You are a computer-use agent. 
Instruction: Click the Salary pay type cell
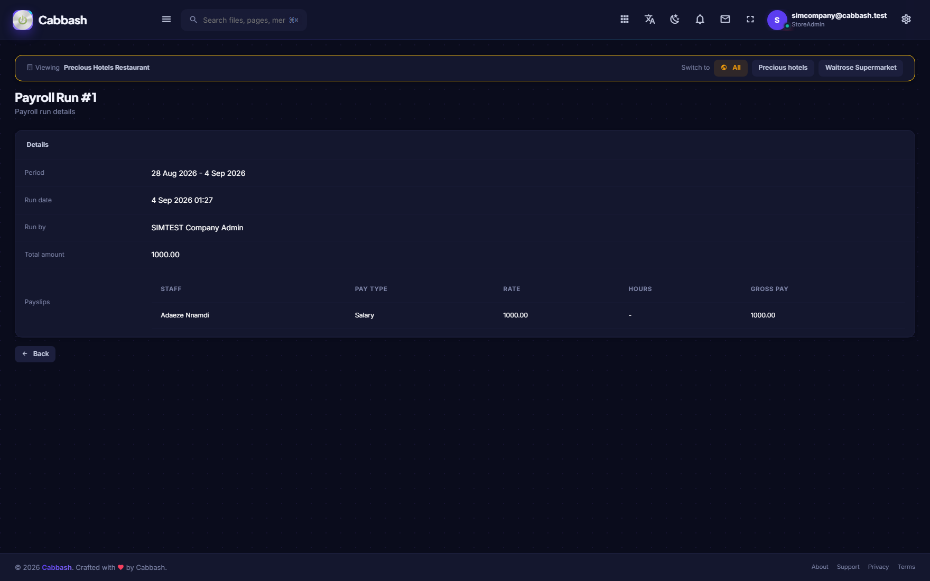tap(365, 315)
